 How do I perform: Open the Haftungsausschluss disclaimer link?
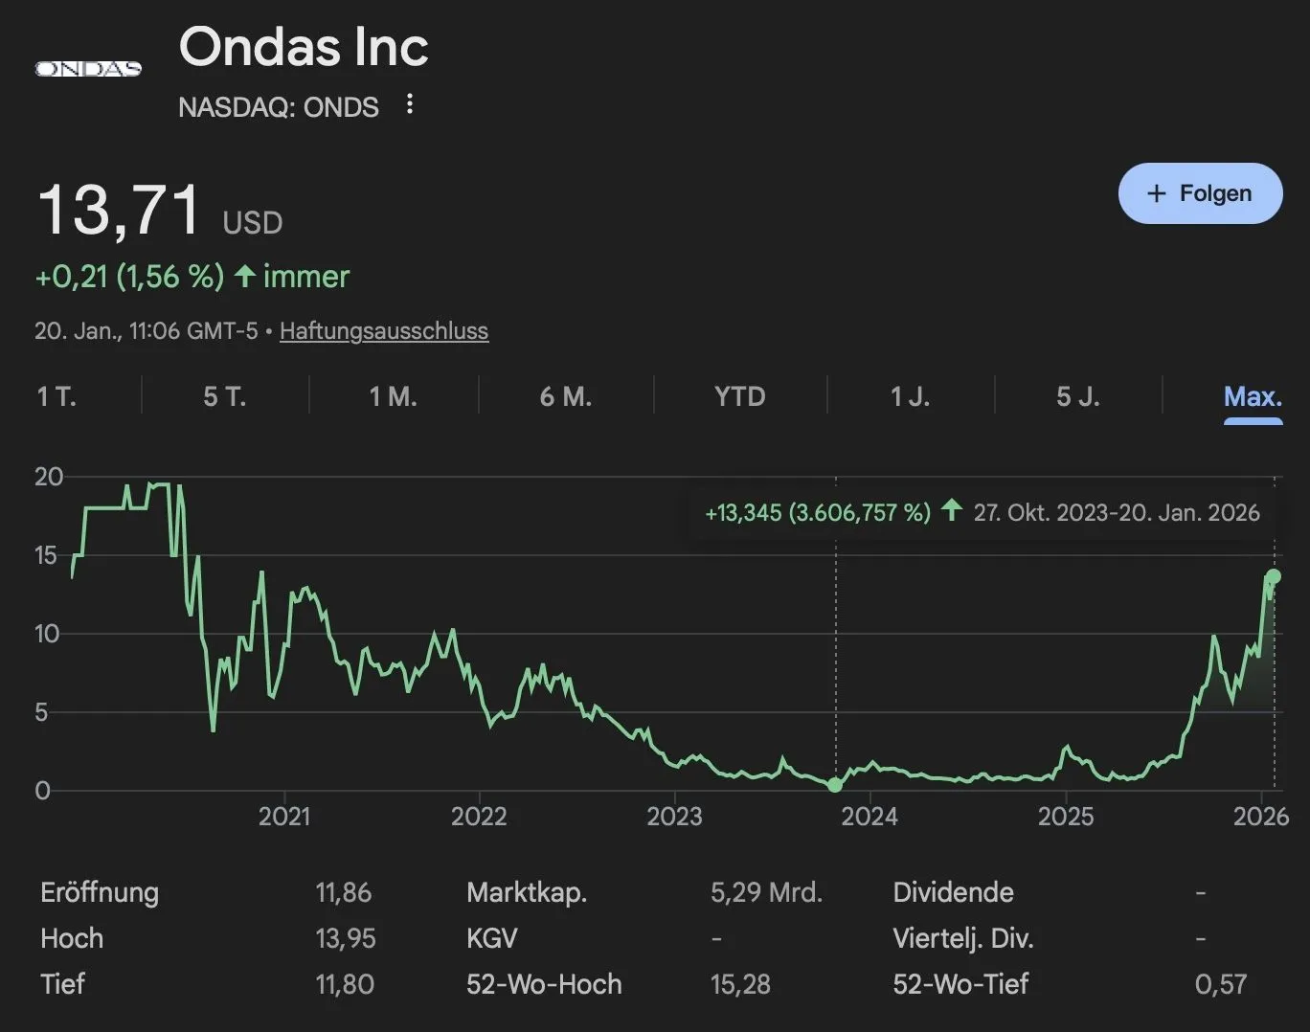coord(384,331)
